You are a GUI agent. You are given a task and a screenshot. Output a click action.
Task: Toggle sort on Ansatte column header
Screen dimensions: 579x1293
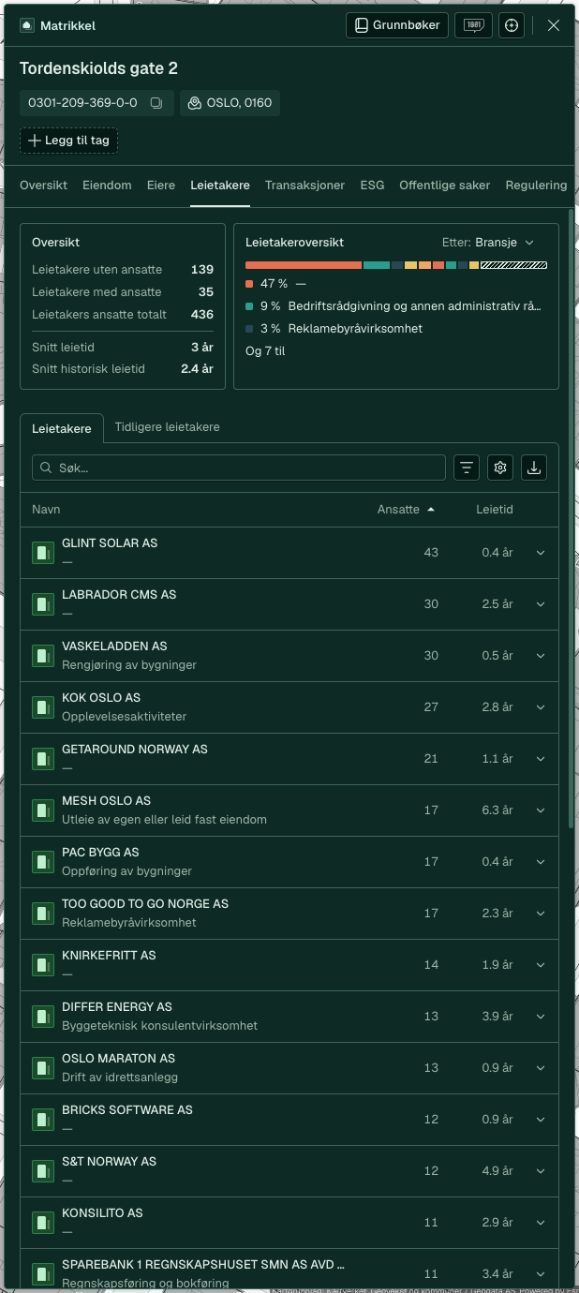406,510
